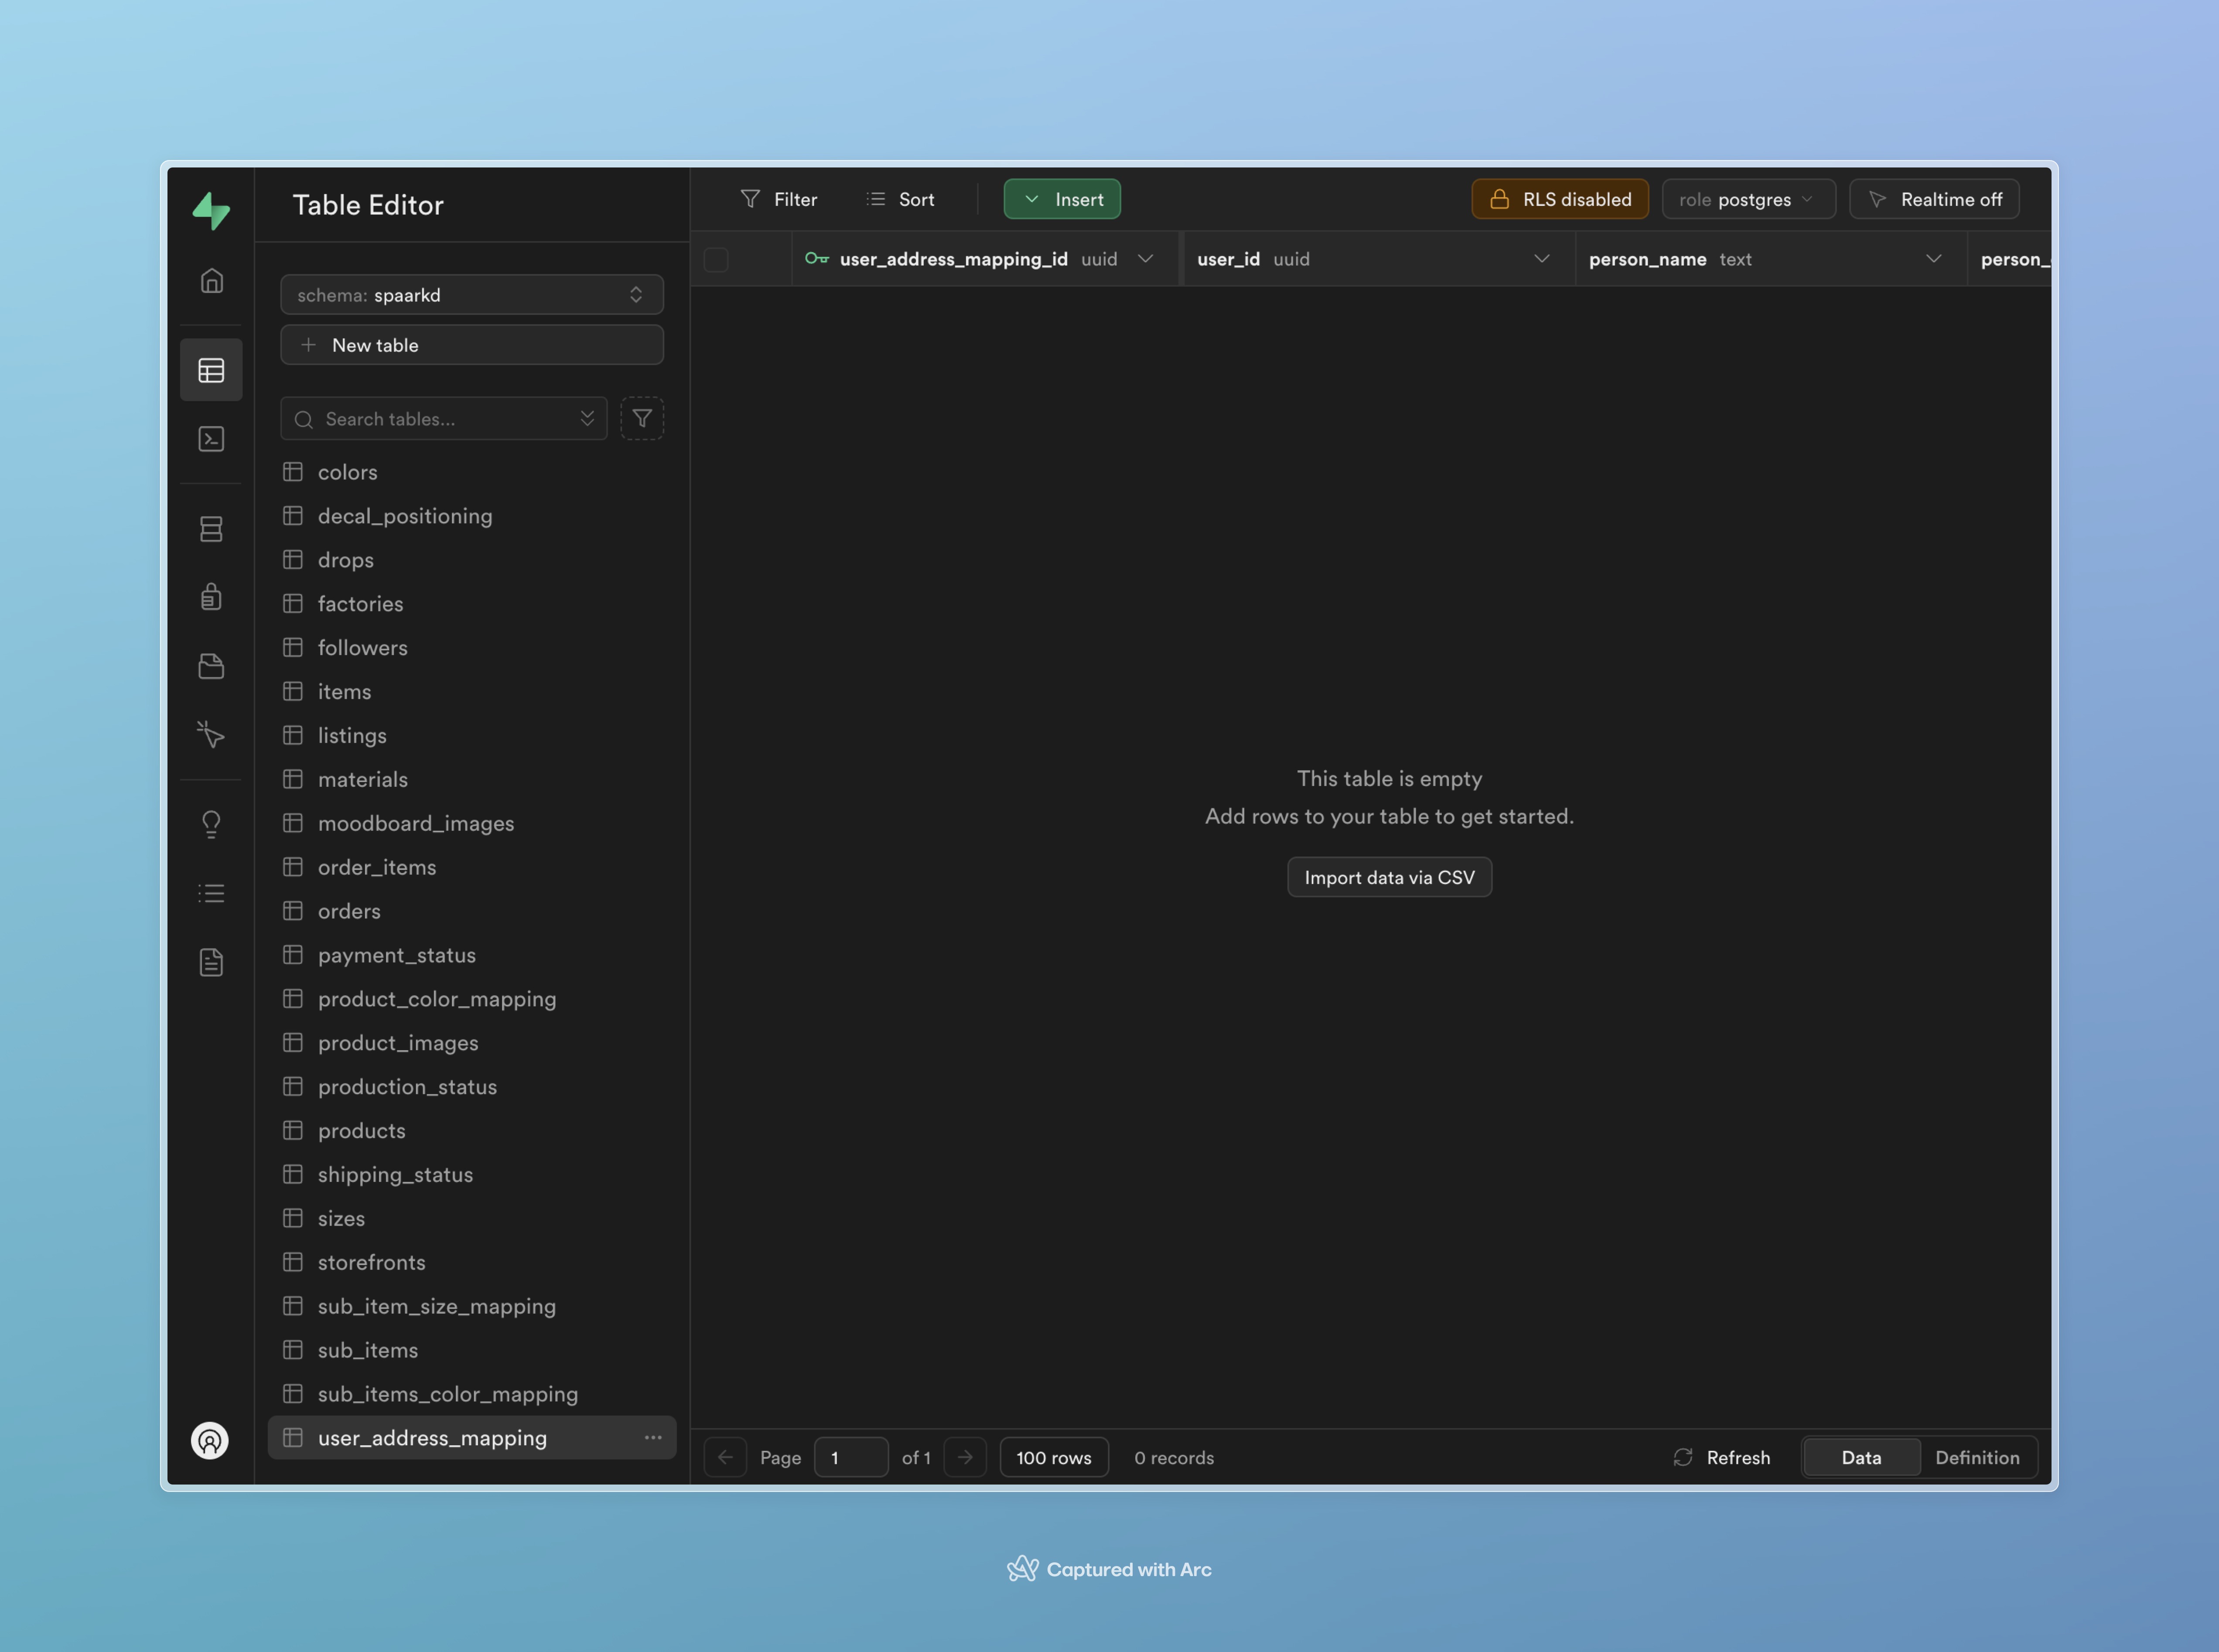The height and width of the screenshot is (1652, 2219).
Task: Toggle the Realtime off button
Action: pos(1934,199)
